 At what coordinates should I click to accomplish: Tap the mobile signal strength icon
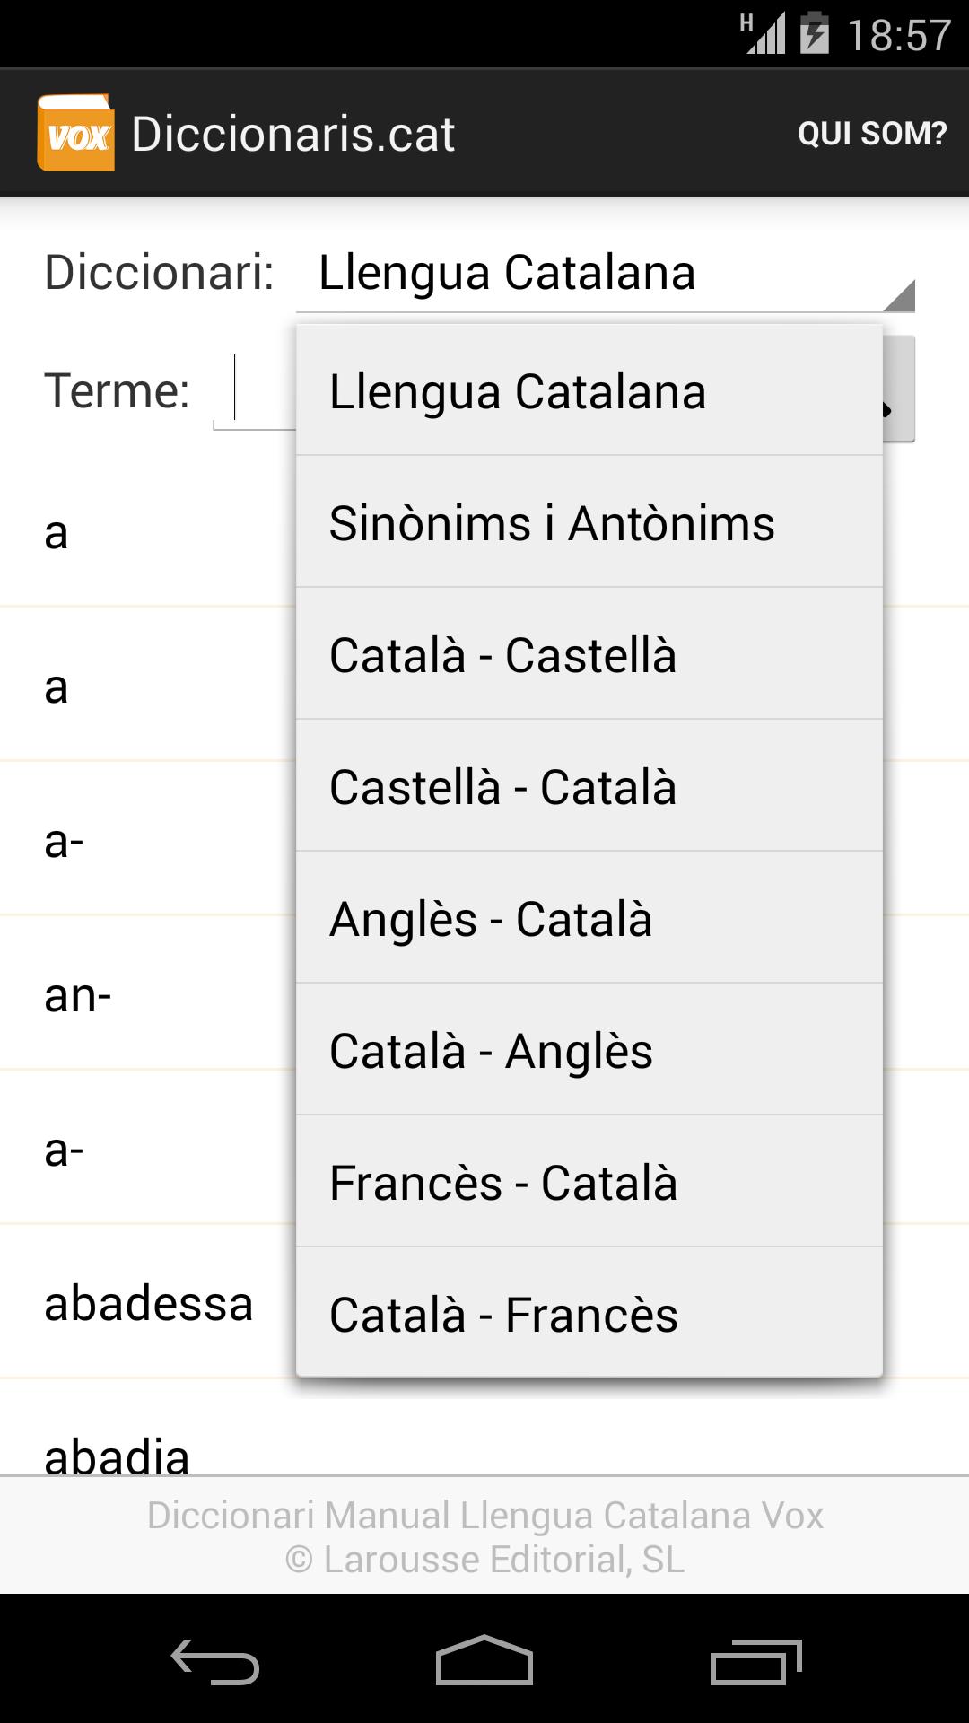[x=764, y=34]
